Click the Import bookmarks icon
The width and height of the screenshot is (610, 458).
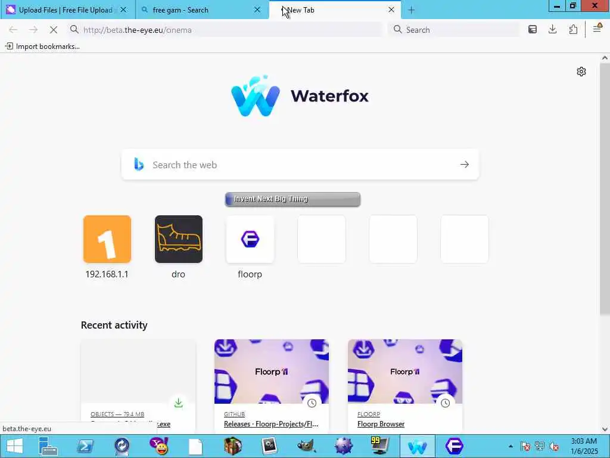pyautogui.click(x=9, y=46)
